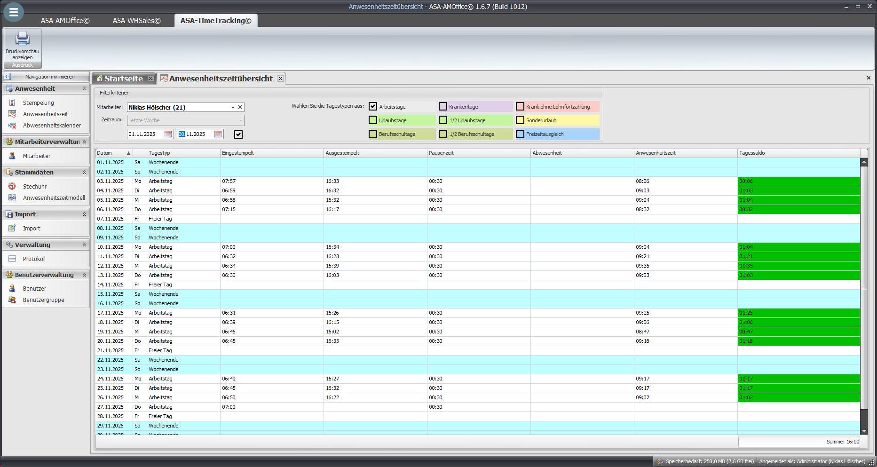
Task: Open the calendar picker for start date
Action: tap(168, 135)
